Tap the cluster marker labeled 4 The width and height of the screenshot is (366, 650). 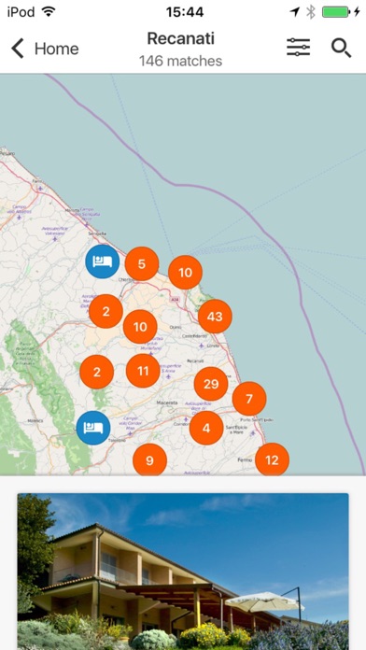tap(206, 429)
